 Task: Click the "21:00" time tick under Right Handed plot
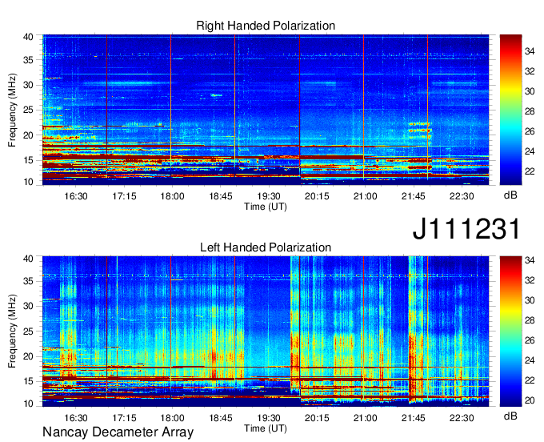365,196
